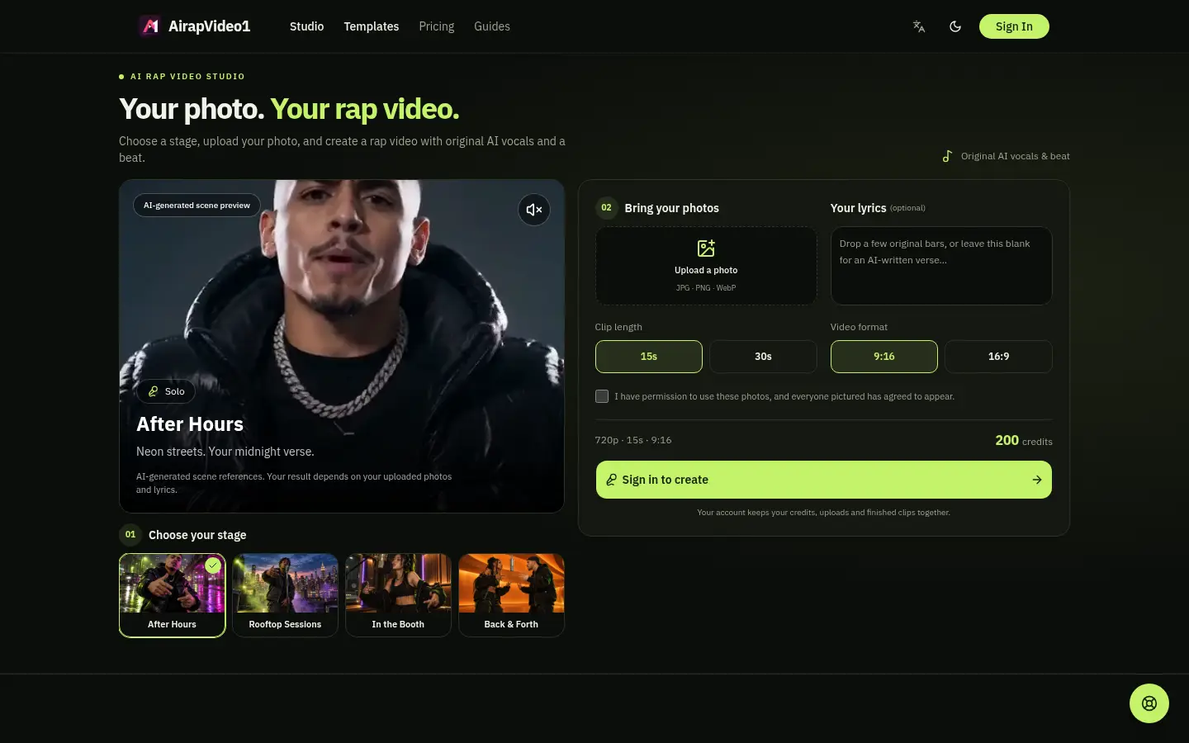Click the 720p · 15s · 9:16 summary
This screenshot has height=743, width=1189.
[x=633, y=440]
